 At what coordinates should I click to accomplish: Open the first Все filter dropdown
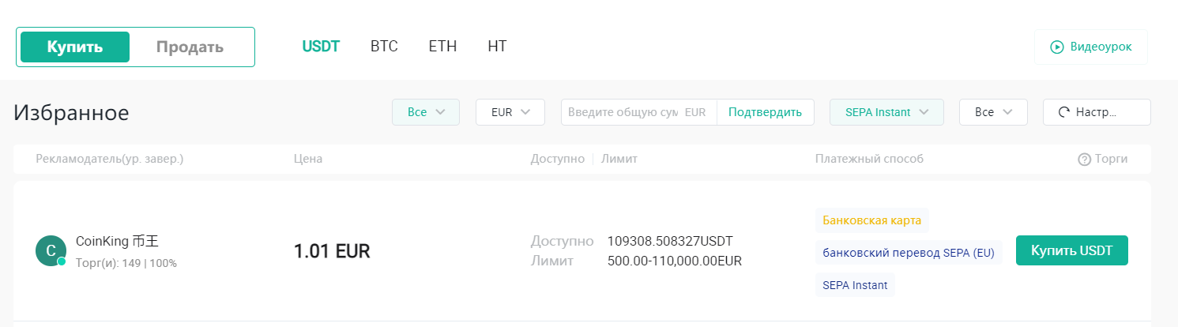(425, 112)
